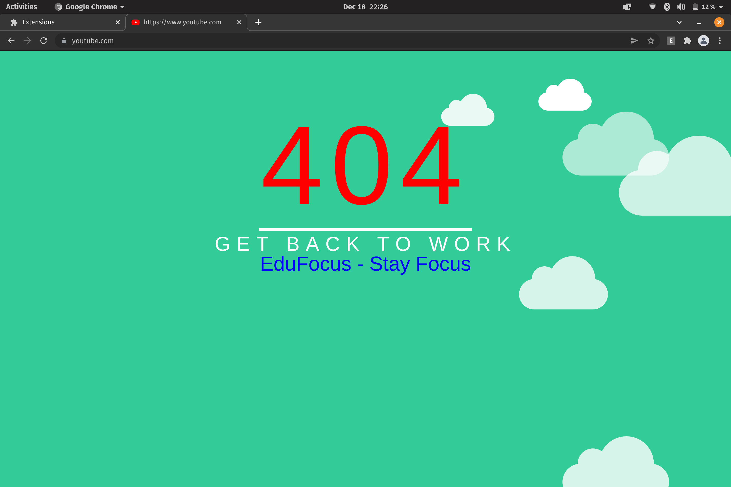Image resolution: width=731 pixels, height=487 pixels.
Task: Reload the youtube.com page
Action: coord(44,41)
